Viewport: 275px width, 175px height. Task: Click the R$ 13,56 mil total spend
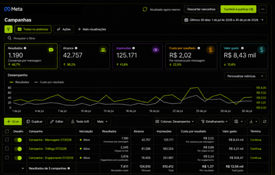point(235,166)
